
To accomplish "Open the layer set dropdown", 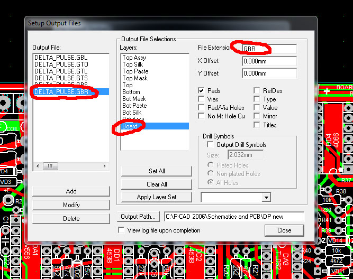I will pos(266,198).
